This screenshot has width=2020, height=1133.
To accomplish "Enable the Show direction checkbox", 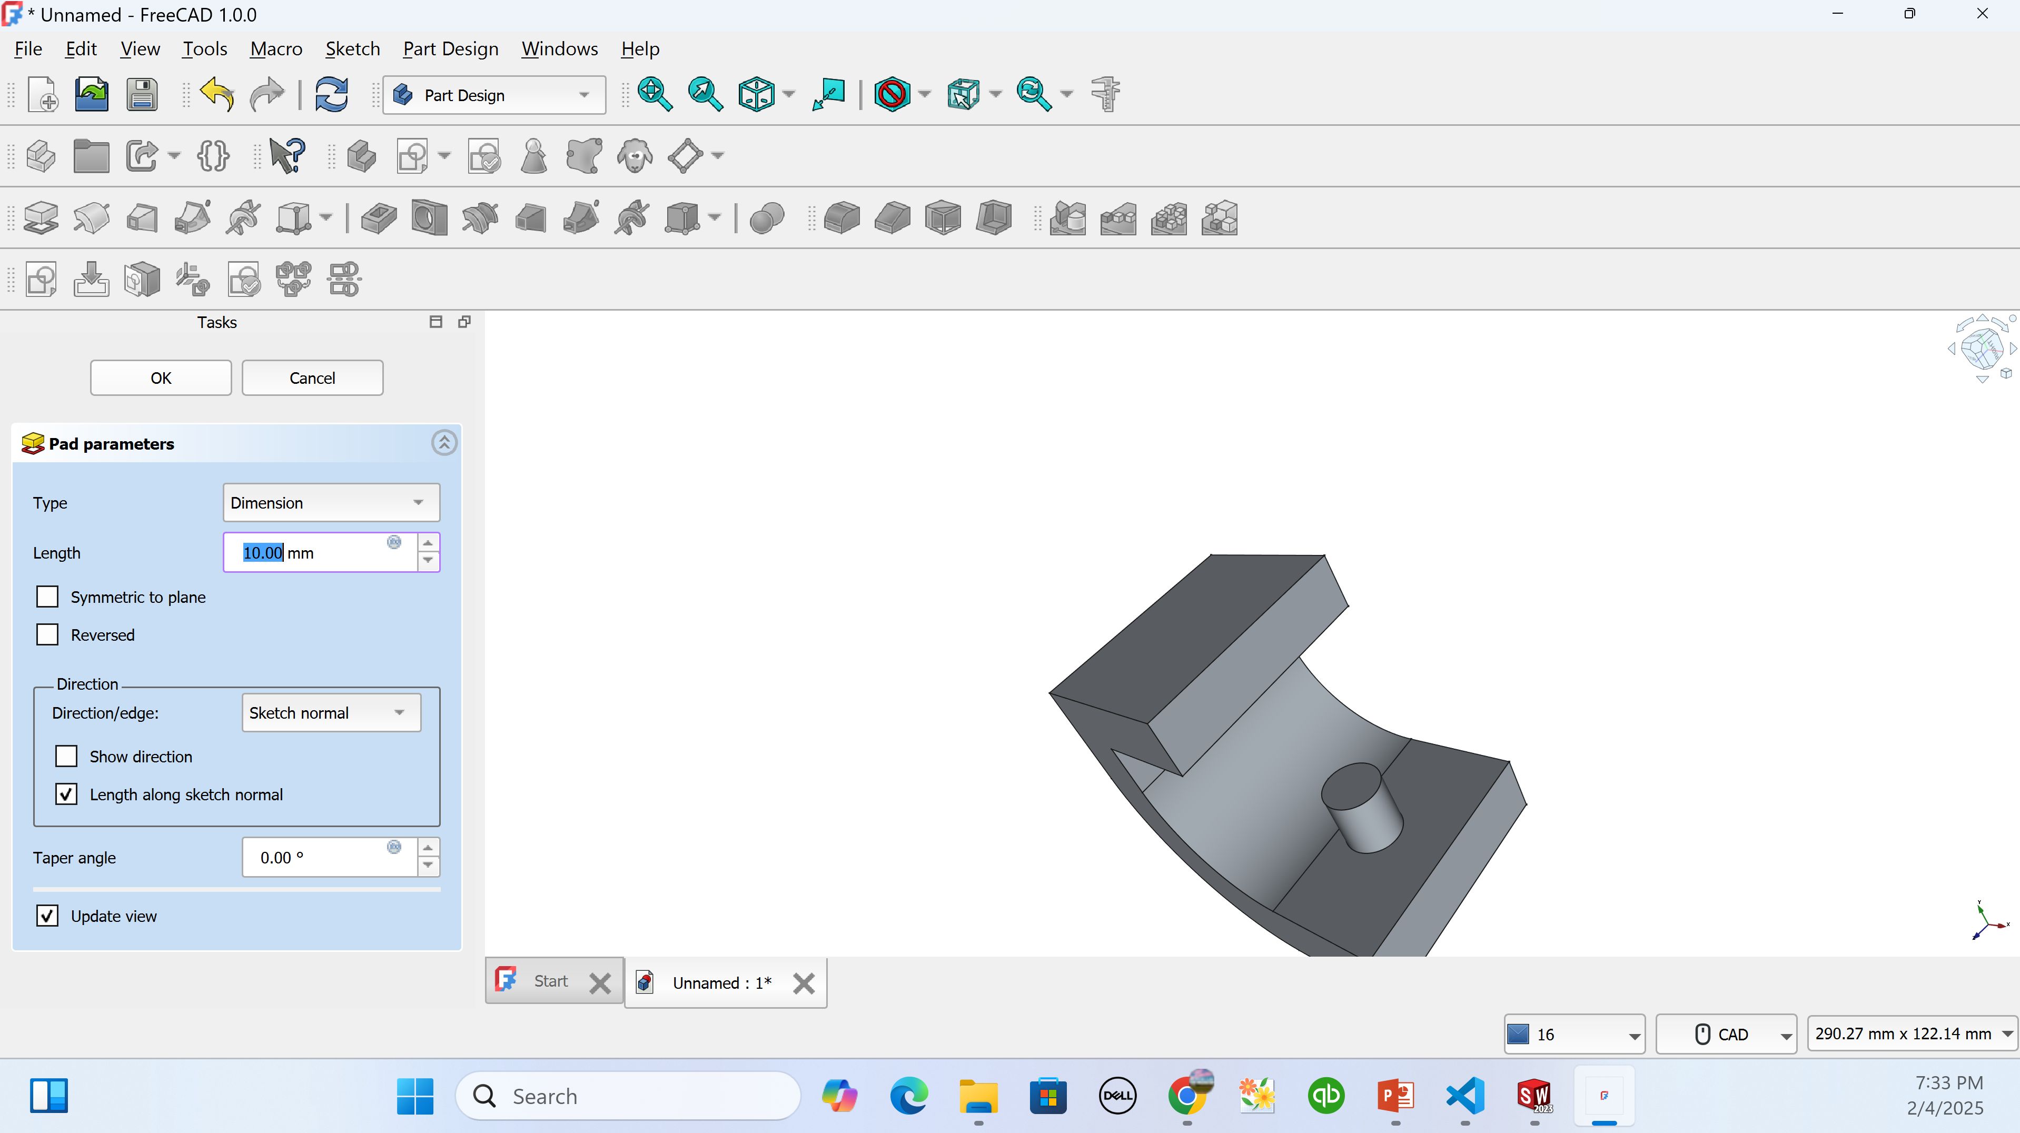I will [x=67, y=756].
